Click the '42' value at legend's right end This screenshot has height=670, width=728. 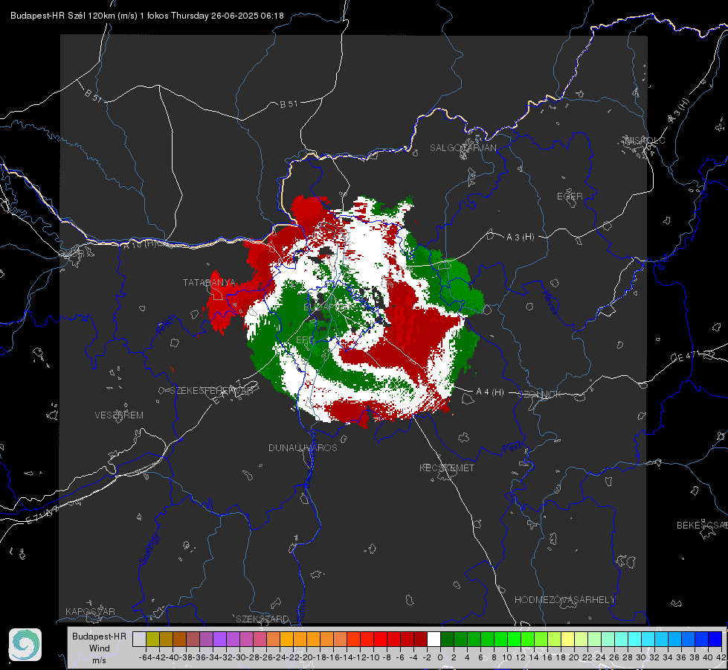[x=721, y=657]
